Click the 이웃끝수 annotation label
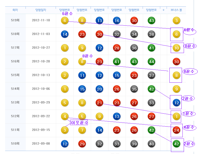The width and height of the screenshot is (198, 154). click(79, 123)
